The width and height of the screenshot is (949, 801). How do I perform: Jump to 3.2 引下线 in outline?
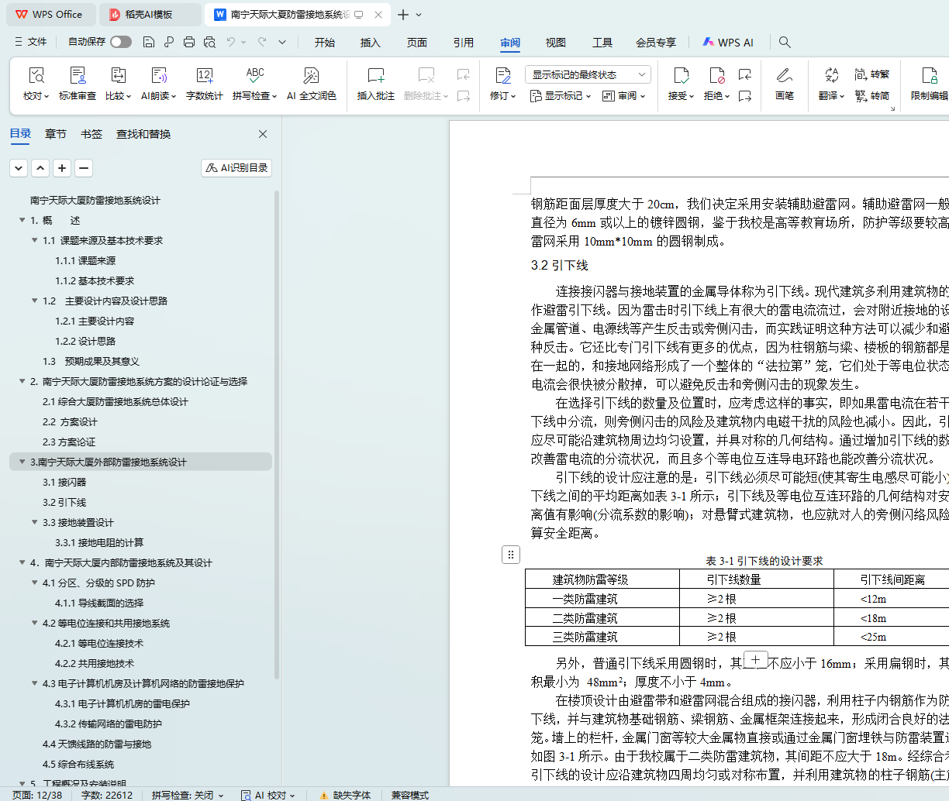point(64,502)
